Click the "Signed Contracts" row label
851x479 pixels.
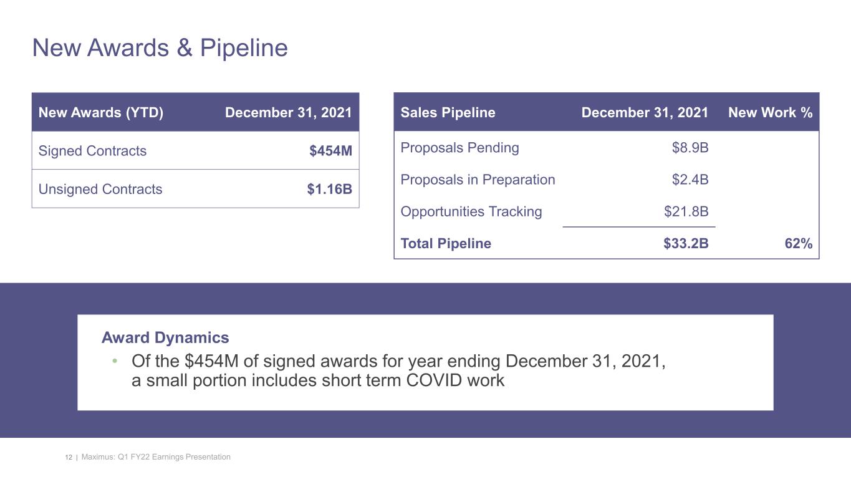tap(92, 151)
